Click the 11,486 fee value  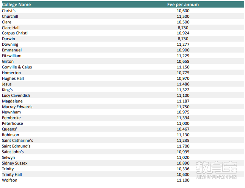(183, 84)
